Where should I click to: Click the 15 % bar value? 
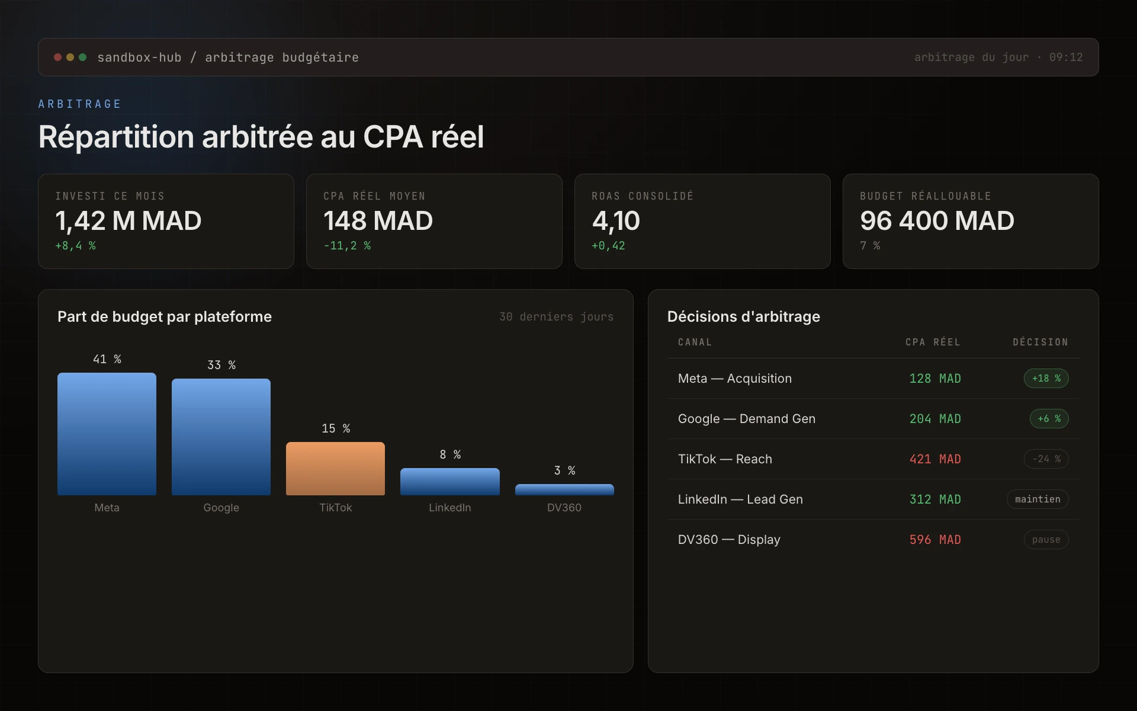point(335,429)
